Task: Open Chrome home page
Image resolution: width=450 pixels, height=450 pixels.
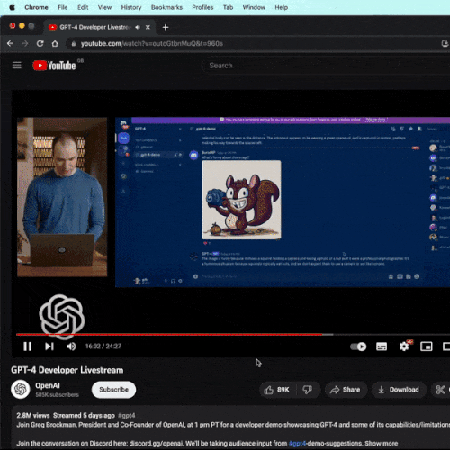Action: pos(55,44)
